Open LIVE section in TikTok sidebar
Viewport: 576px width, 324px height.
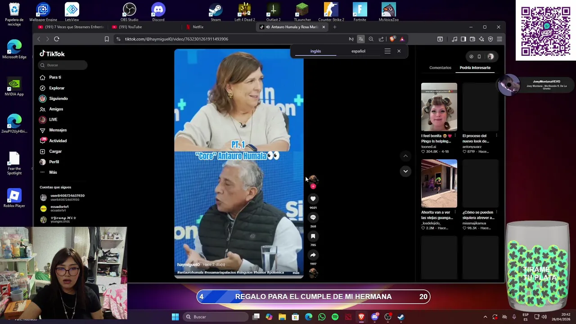(53, 120)
